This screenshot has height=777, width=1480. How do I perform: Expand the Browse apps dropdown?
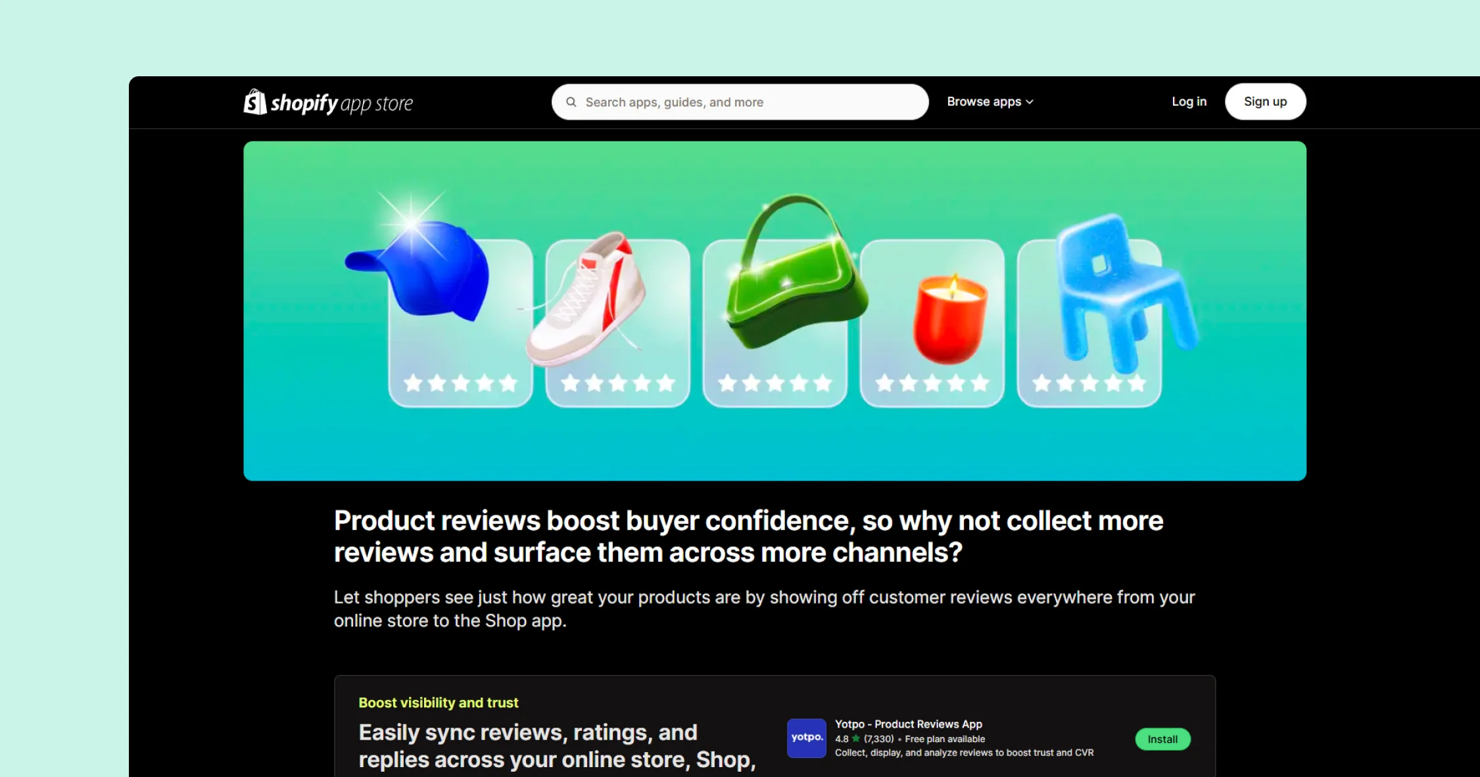(x=984, y=102)
